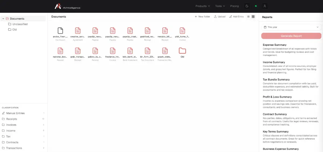The width and height of the screenshot is (323, 152).
Task: Click the AVIntelligence logo
Action: (x=68, y=6)
